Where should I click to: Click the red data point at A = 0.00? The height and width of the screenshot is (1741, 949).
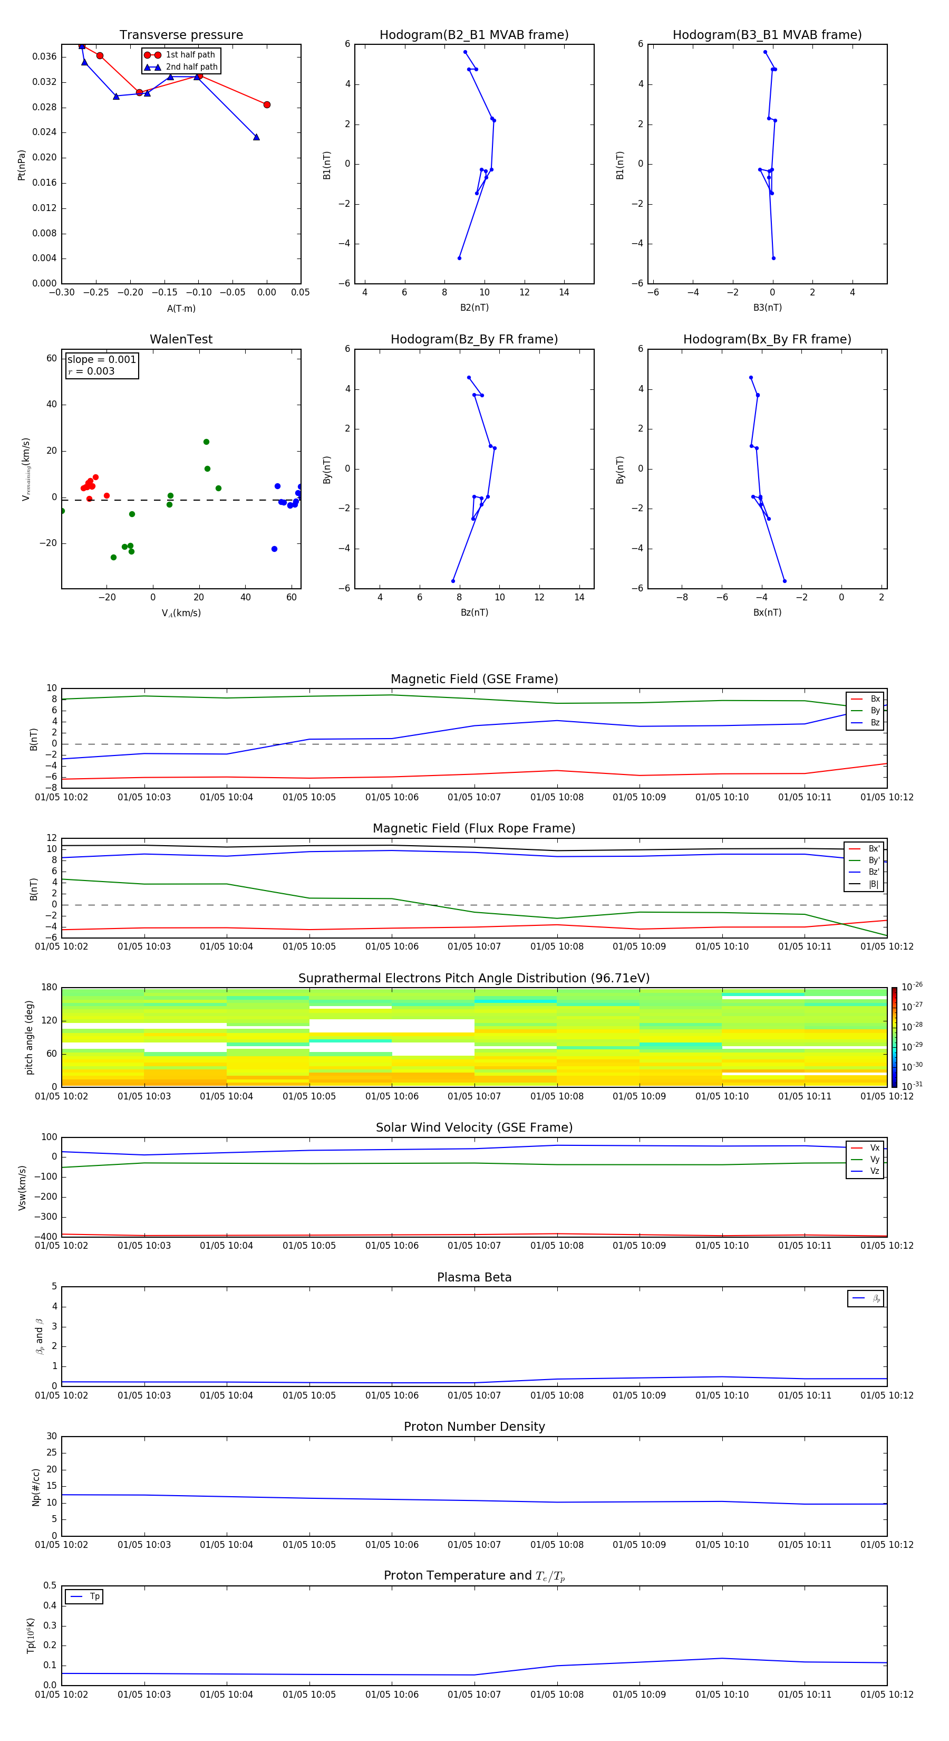(x=267, y=105)
